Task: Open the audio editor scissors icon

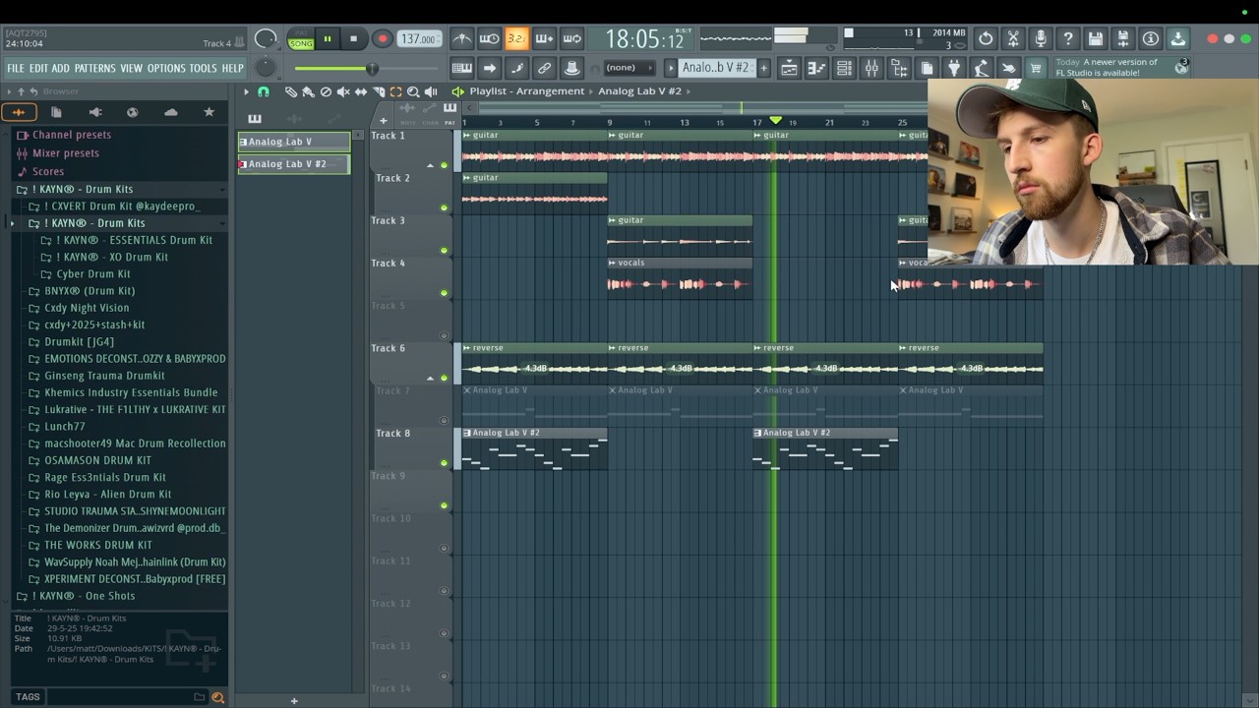Action: click(x=1013, y=39)
